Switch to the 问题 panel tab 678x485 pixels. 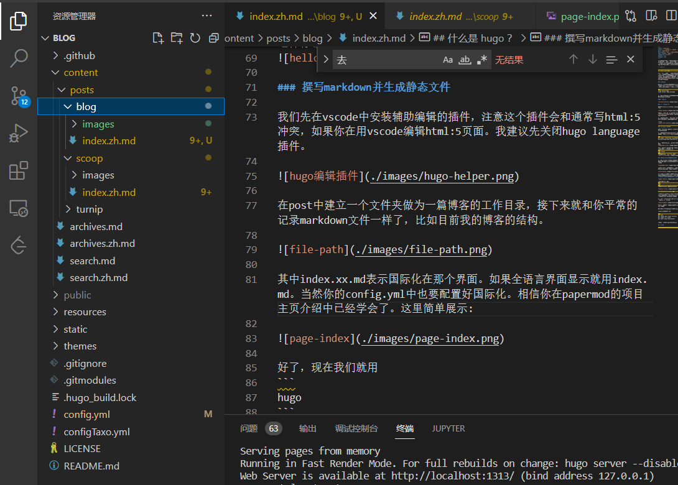pyautogui.click(x=249, y=428)
